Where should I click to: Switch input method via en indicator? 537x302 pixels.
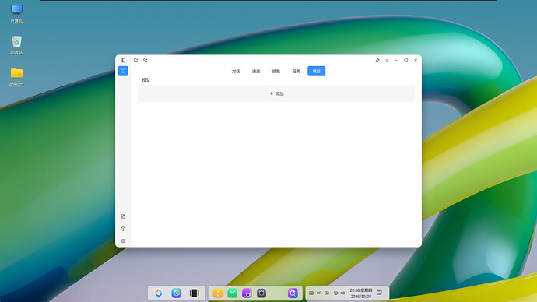tap(319, 293)
